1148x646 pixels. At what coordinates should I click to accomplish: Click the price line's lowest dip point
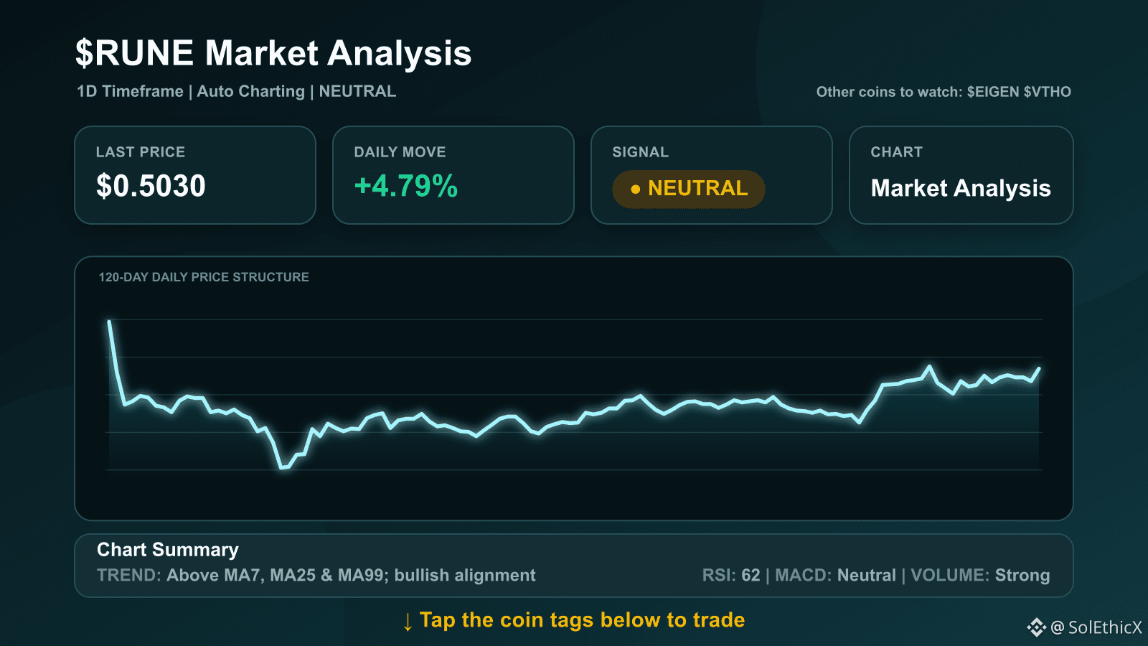click(x=283, y=468)
